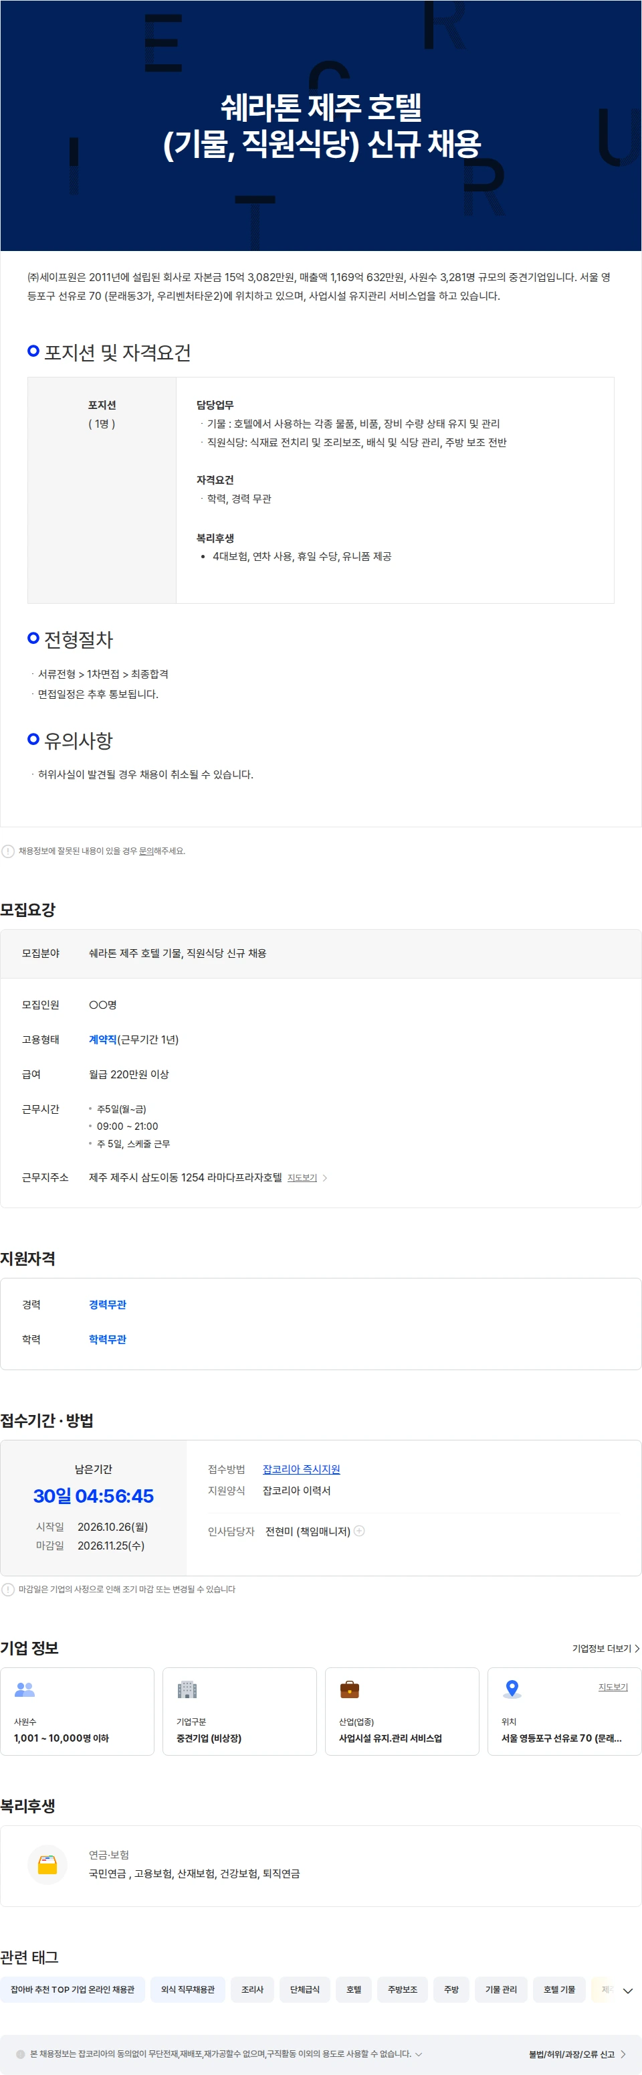This screenshot has width=642, height=2075.
Task: Click the info icon beside 채용정보 notice
Action: [x=8, y=851]
